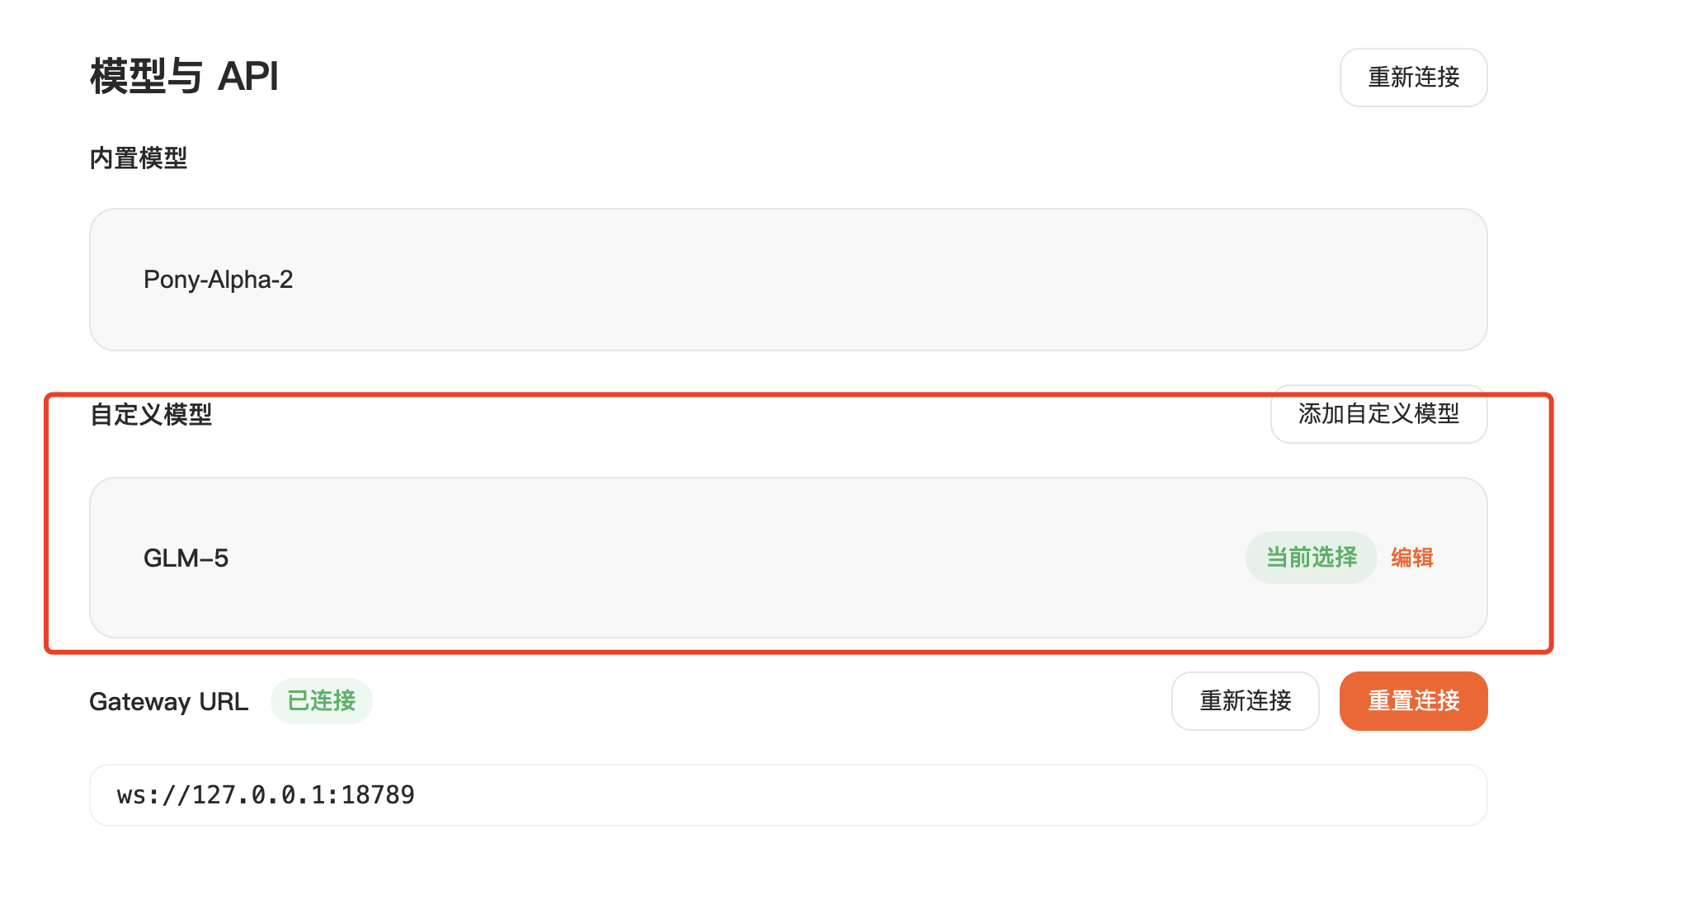Click the Gateway URL label text

coord(169,702)
